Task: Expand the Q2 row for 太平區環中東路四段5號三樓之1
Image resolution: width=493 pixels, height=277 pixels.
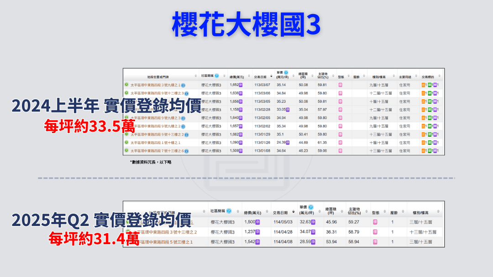Action: [129, 241]
